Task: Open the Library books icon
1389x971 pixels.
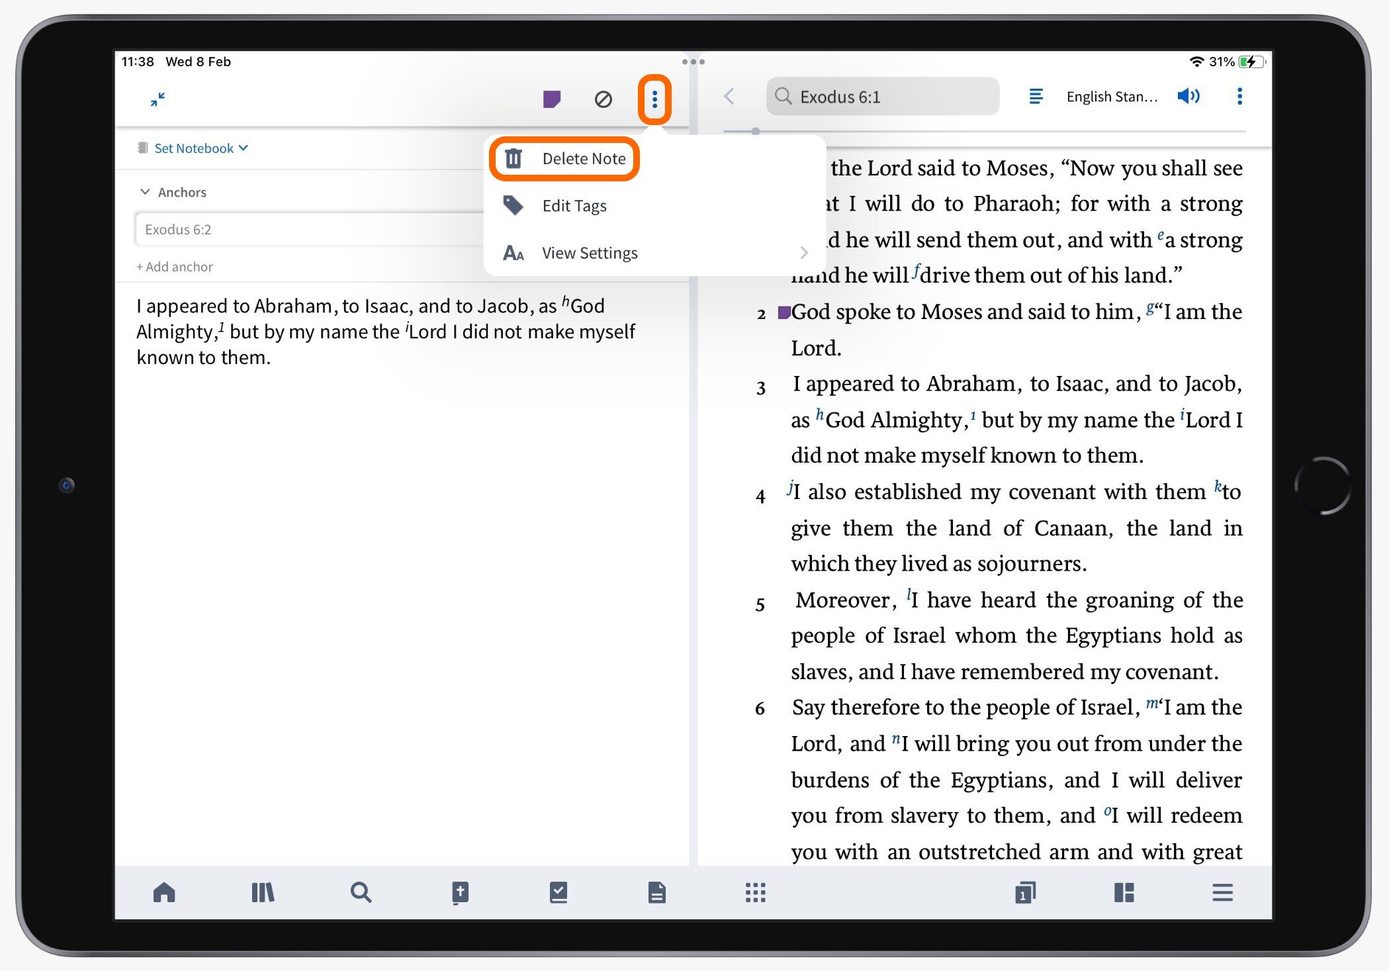Action: (x=263, y=892)
